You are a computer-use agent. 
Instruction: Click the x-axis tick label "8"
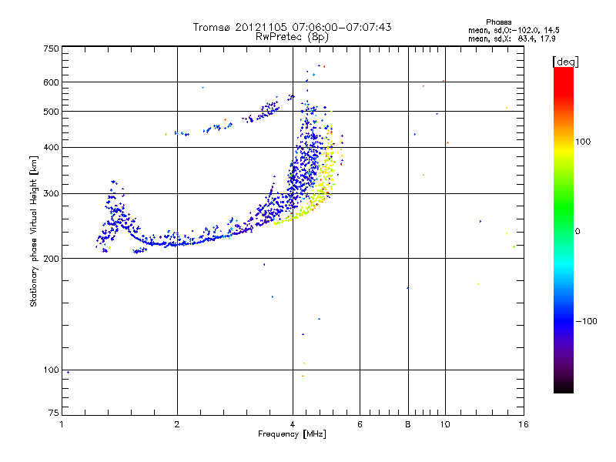click(408, 424)
